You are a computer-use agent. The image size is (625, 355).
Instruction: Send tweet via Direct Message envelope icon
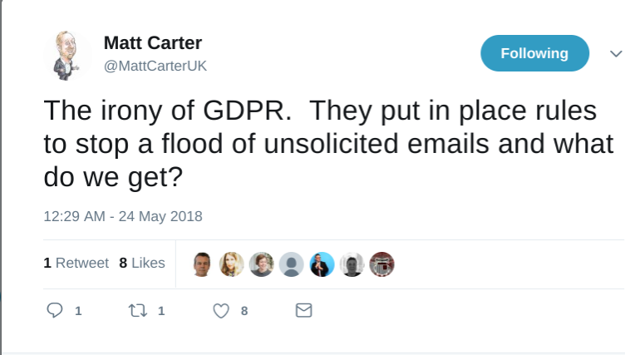pos(304,311)
